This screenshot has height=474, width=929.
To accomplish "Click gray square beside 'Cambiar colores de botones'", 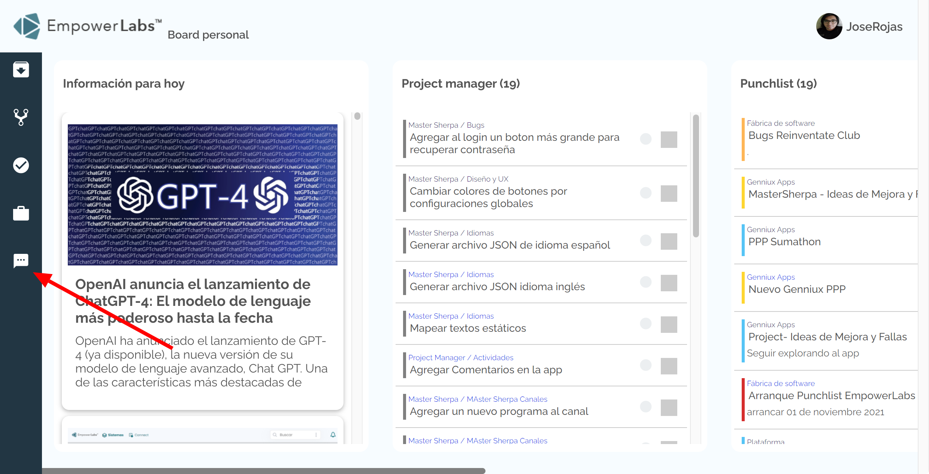I will point(669,194).
